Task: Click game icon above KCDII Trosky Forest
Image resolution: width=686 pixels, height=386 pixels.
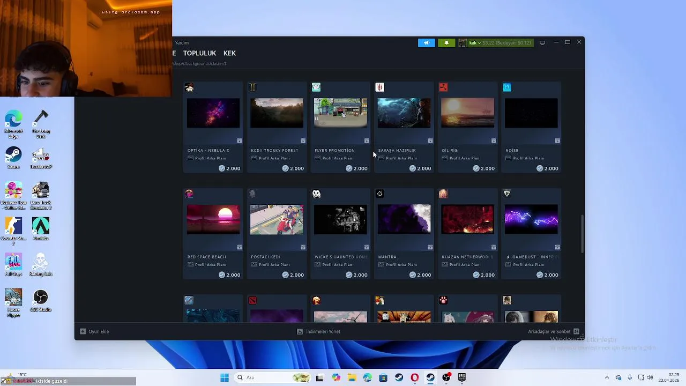Action: [x=252, y=87]
